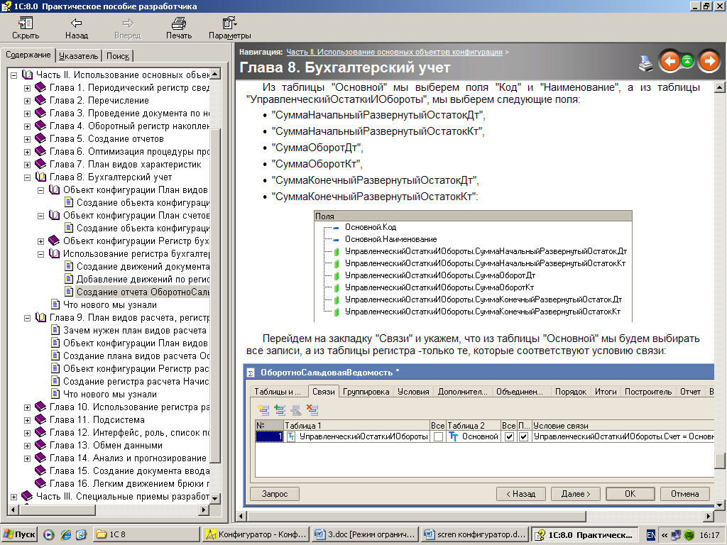This screenshot has width=727, height=545.
Task: Click the Часть II navigation breadcrumb link
Action: tap(394, 53)
